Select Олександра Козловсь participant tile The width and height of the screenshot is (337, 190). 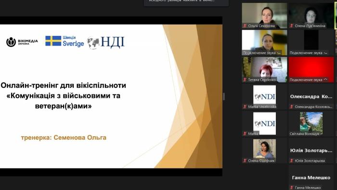pos(311,96)
